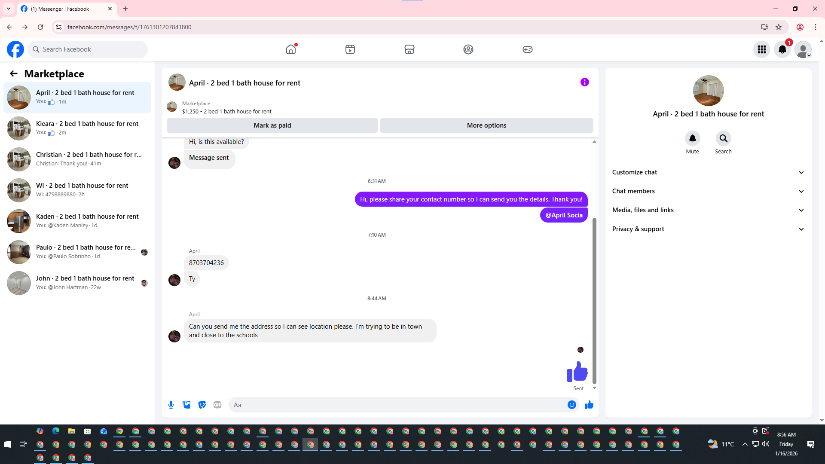This screenshot has height=464, width=825.
Task: Open the Marketplace tab in top navigation
Action: click(409, 49)
